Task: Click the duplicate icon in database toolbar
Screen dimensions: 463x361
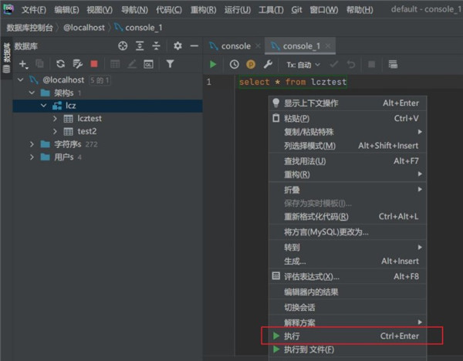Action: coord(39,64)
